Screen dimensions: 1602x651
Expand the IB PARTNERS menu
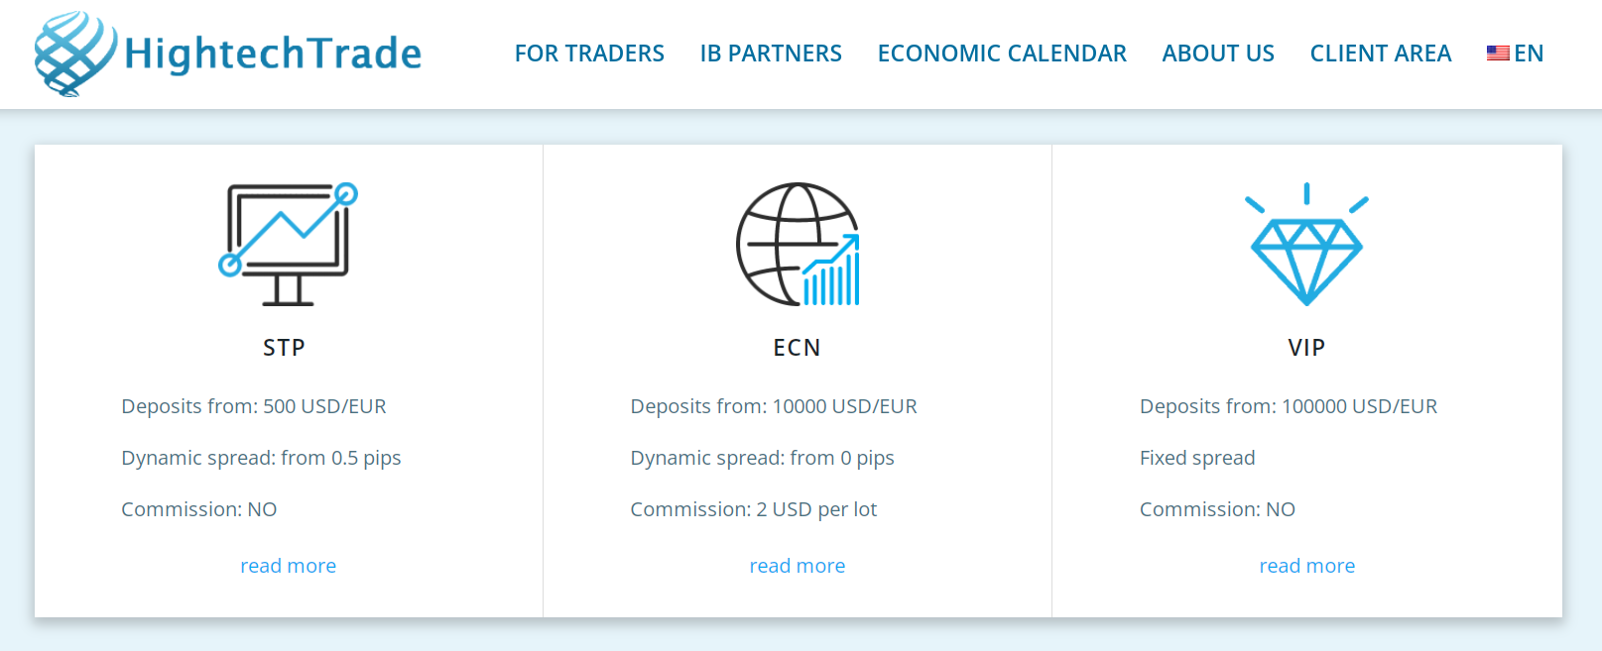click(771, 54)
